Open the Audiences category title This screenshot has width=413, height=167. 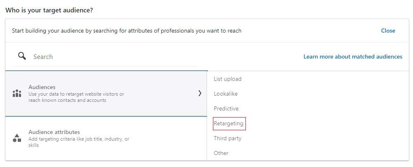point(42,87)
